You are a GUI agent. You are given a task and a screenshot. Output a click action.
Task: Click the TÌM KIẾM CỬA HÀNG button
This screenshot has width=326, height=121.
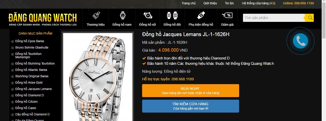click(x=191, y=106)
